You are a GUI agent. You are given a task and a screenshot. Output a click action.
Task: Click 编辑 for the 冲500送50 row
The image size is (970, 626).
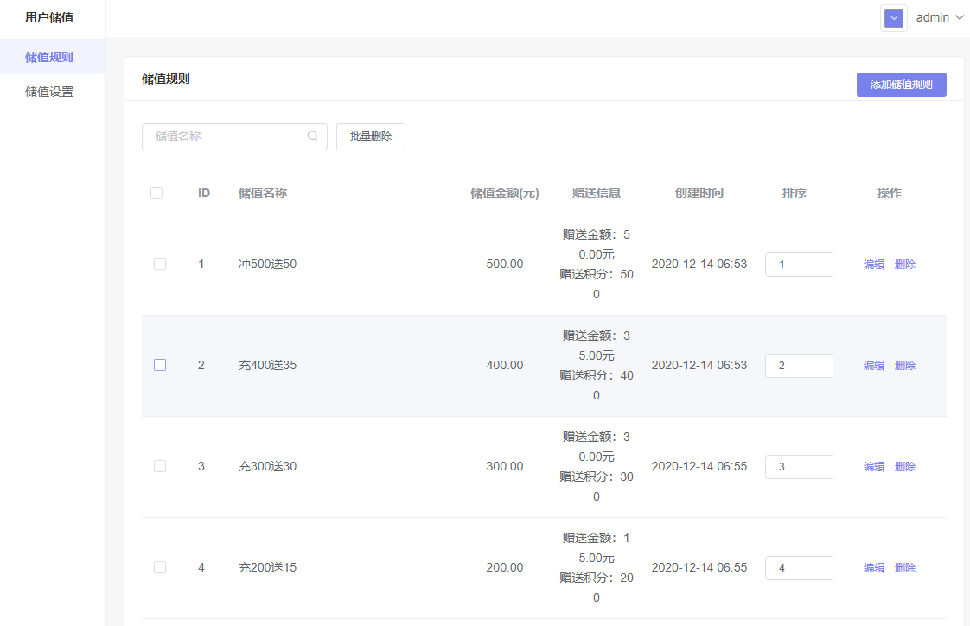click(873, 264)
